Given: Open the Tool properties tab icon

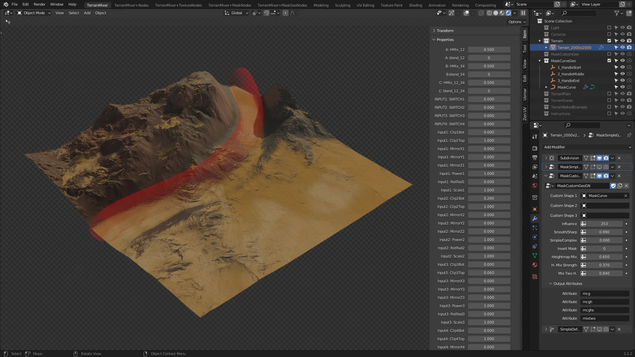Looking at the screenshot, I should [x=535, y=136].
